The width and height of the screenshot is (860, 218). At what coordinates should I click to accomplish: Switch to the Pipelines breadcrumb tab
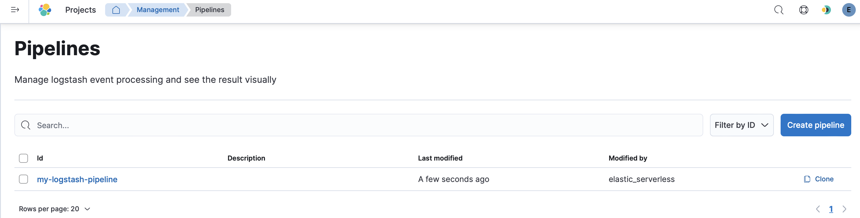point(209,10)
